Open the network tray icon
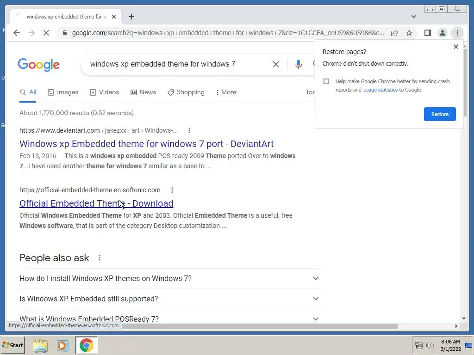This screenshot has height=355, width=474. tap(418, 345)
